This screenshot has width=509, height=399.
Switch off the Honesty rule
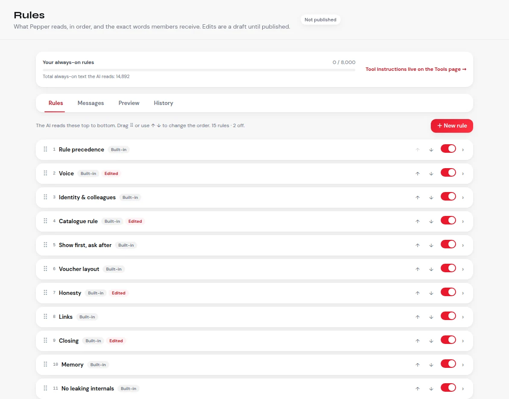[x=448, y=292]
